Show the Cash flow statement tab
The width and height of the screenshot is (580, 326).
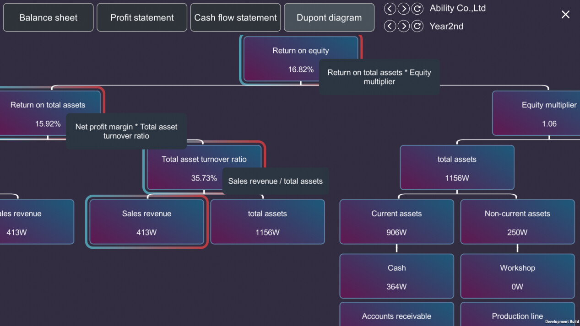click(x=235, y=18)
